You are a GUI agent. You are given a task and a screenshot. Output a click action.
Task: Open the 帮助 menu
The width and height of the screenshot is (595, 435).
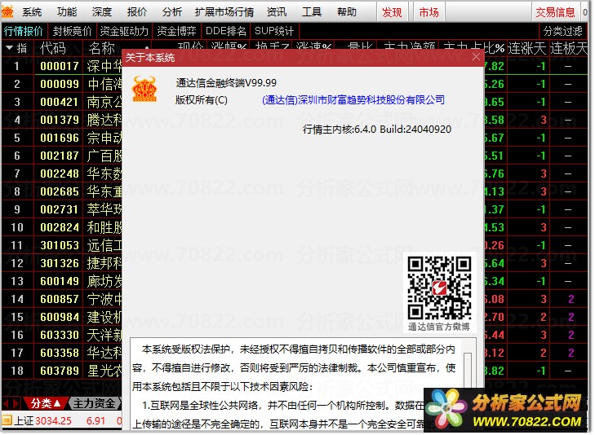click(347, 12)
